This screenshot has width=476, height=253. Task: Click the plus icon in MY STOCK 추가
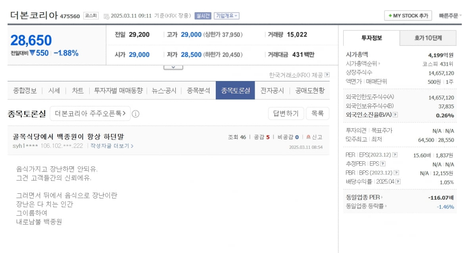coord(390,16)
